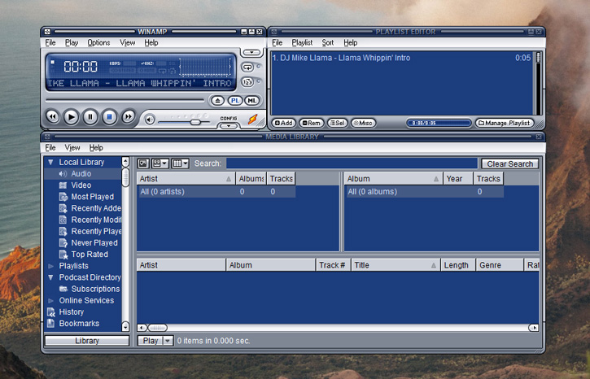This screenshot has height=379, width=590.
Task: Toggle Repeat mode in Winamp player
Action: tap(247, 68)
